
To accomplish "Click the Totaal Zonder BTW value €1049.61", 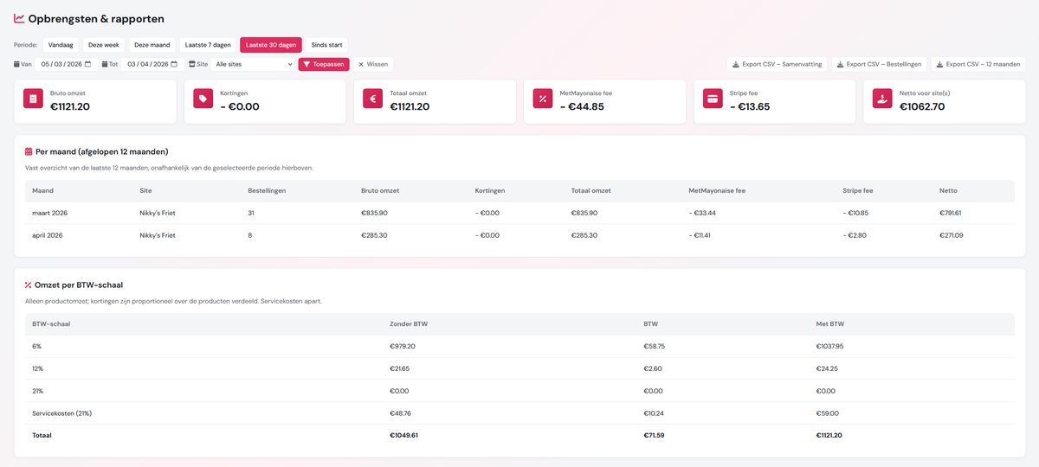I will pyautogui.click(x=404, y=436).
